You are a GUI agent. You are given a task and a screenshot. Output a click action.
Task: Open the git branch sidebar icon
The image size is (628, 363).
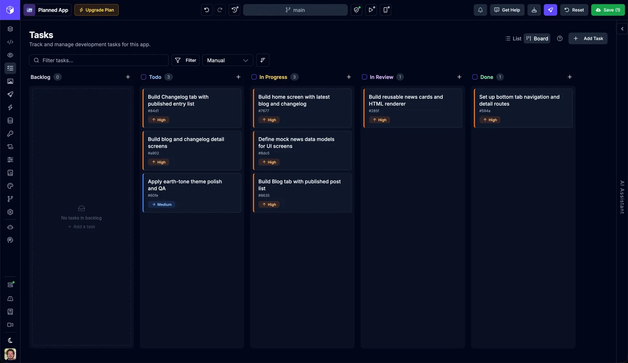coord(10,199)
